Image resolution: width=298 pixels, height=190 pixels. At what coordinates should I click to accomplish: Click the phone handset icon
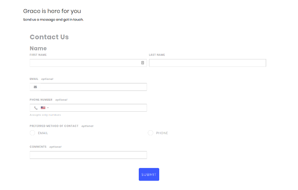pos(36,108)
